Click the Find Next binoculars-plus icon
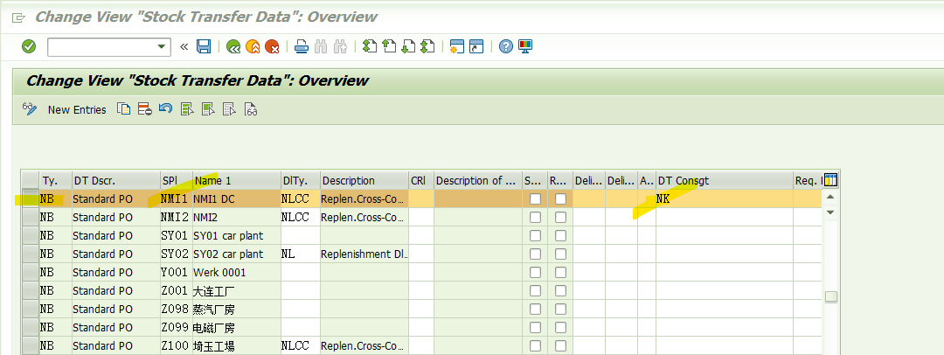The width and height of the screenshot is (944, 355). point(340,46)
